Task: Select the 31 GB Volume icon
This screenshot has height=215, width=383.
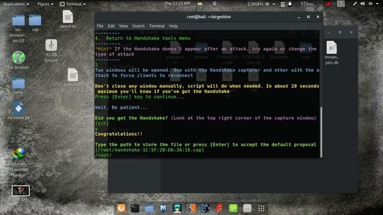Action: (51, 51)
